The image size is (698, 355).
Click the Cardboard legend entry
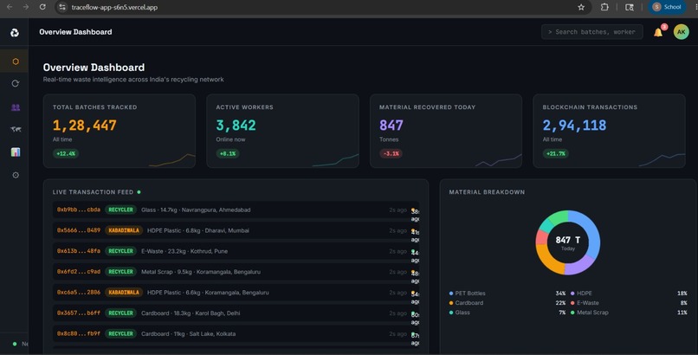click(x=466, y=303)
